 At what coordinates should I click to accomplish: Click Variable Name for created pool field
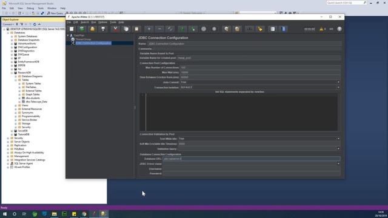(259, 58)
